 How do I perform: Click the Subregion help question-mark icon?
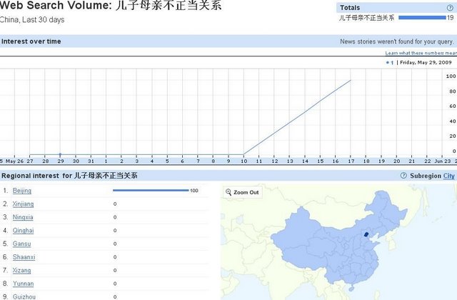403,176
